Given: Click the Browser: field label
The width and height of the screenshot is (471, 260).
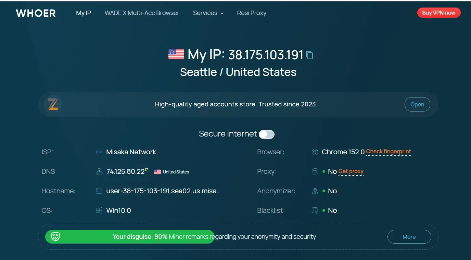Looking at the screenshot, I should pos(271,152).
